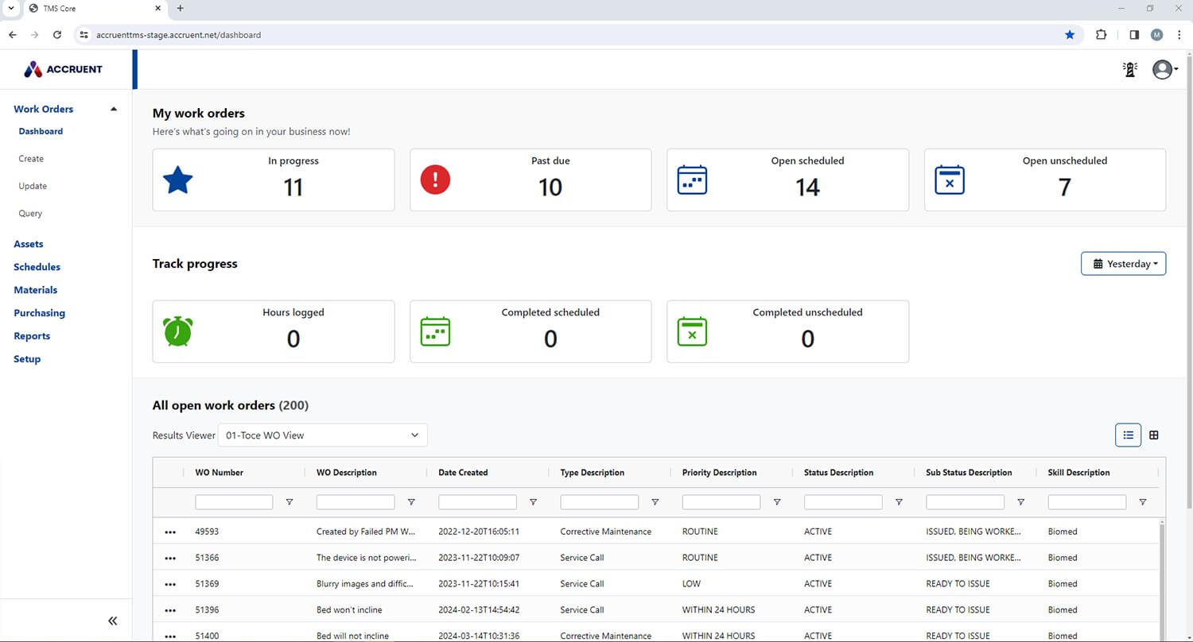Open the user account menu
This screenshot has width=1193, height=642.
point(1164,69)
